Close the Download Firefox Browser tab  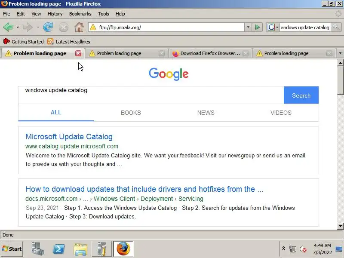coord(246,53)
